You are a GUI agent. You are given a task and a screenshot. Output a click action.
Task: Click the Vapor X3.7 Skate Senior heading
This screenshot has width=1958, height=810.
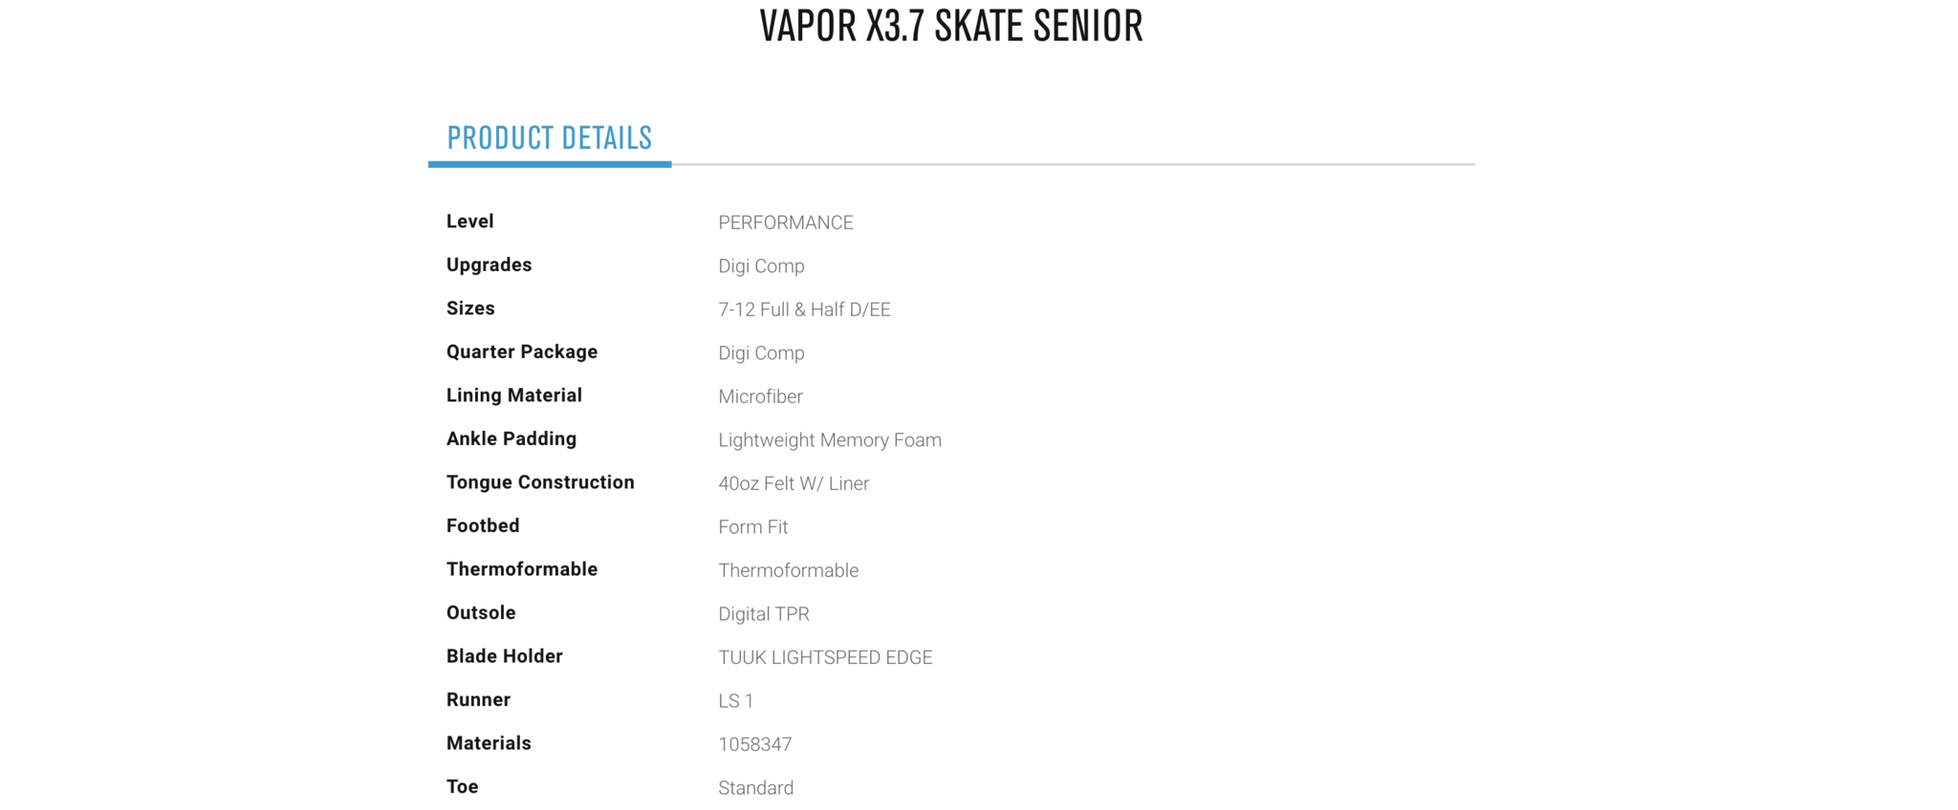[951, 26]
